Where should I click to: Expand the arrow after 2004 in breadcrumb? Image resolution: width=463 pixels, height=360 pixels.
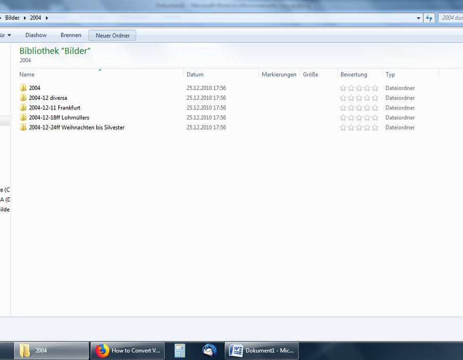pos(47,18)
